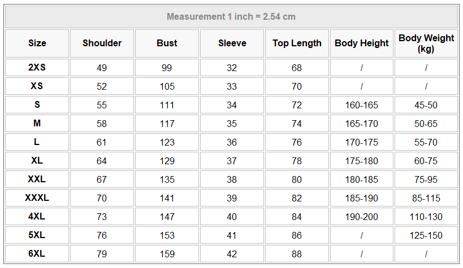Image resolution: width=463 pixels, height=268 pixels.
Task: Click bust value 123 for size L
Action: coord(167,142)
